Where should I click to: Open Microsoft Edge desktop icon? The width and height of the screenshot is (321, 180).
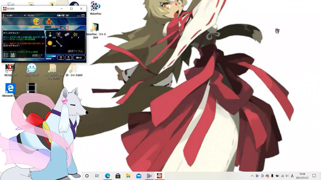point(10,90)
